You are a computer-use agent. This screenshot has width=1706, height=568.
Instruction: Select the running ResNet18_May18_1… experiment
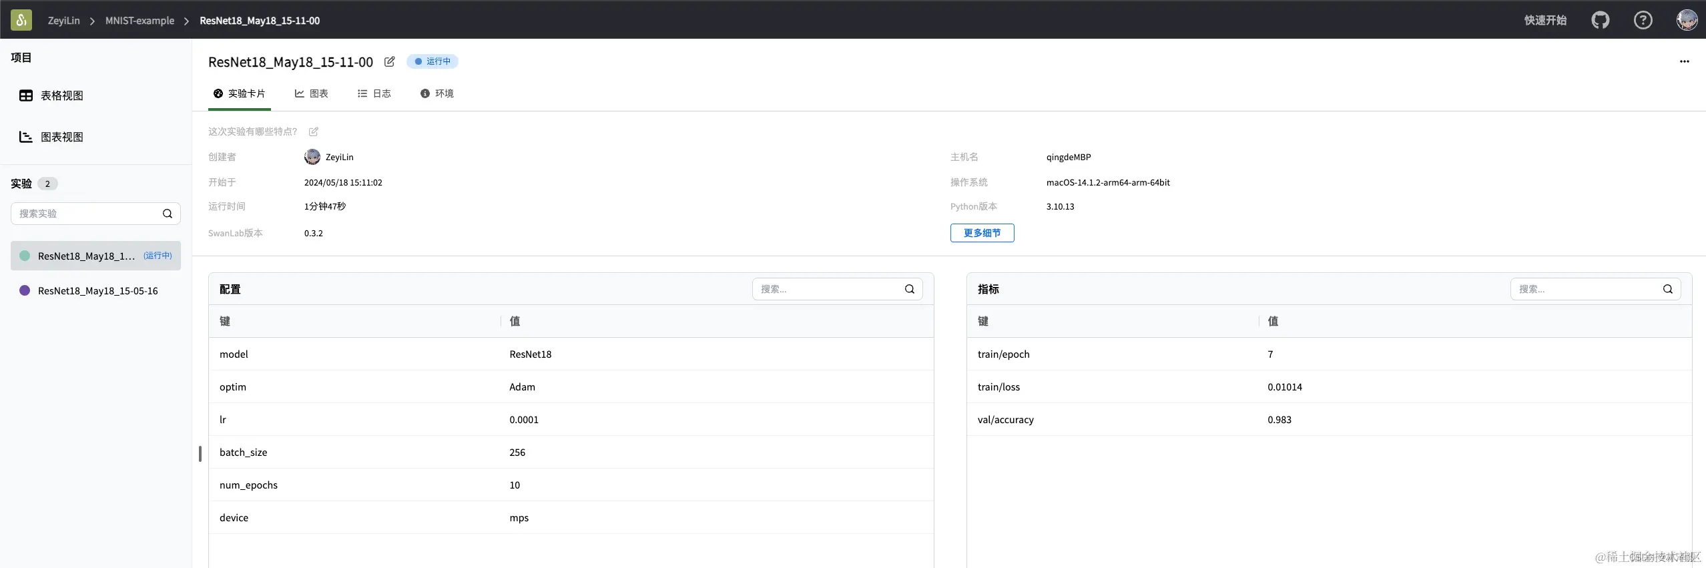coord(95,256)
